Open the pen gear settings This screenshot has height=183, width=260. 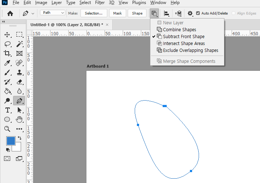190,13
